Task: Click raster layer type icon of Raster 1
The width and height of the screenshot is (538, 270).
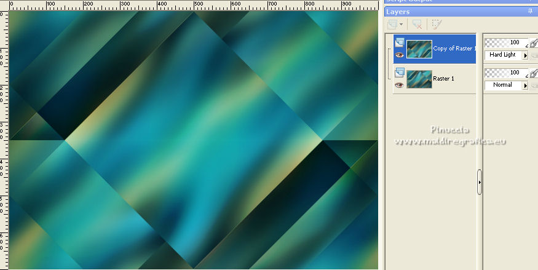Action: pos(400,73)
